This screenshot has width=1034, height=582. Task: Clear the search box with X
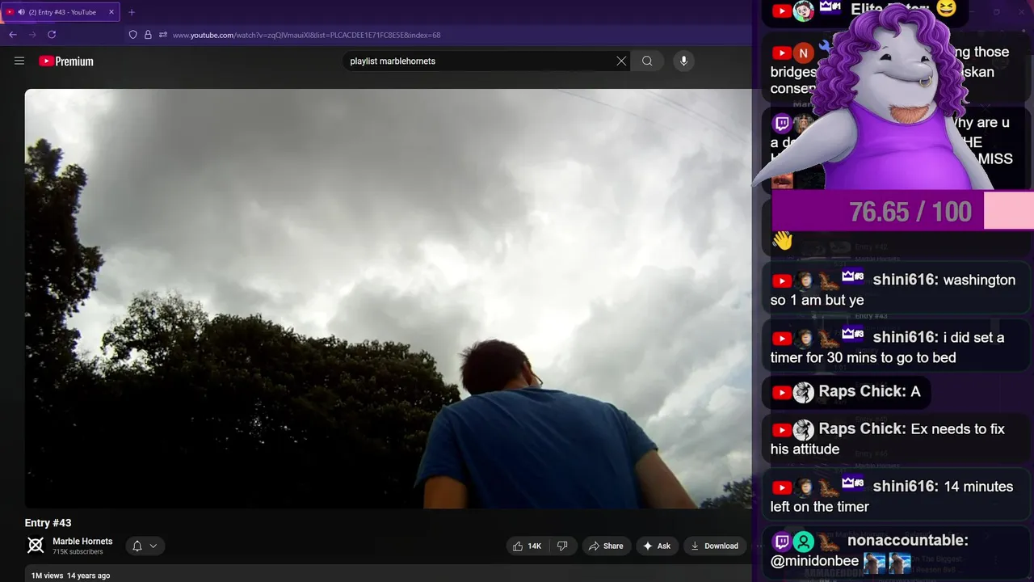pyautogui.click(x=621, y=61)
